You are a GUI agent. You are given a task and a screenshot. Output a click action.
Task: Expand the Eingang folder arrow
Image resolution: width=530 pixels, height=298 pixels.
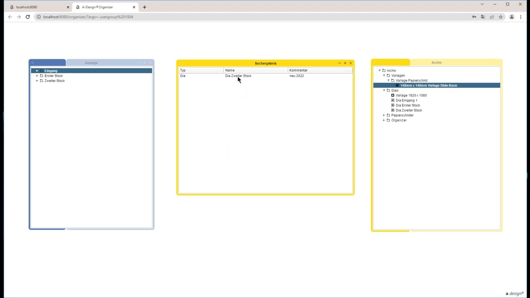tap(37, 71)
